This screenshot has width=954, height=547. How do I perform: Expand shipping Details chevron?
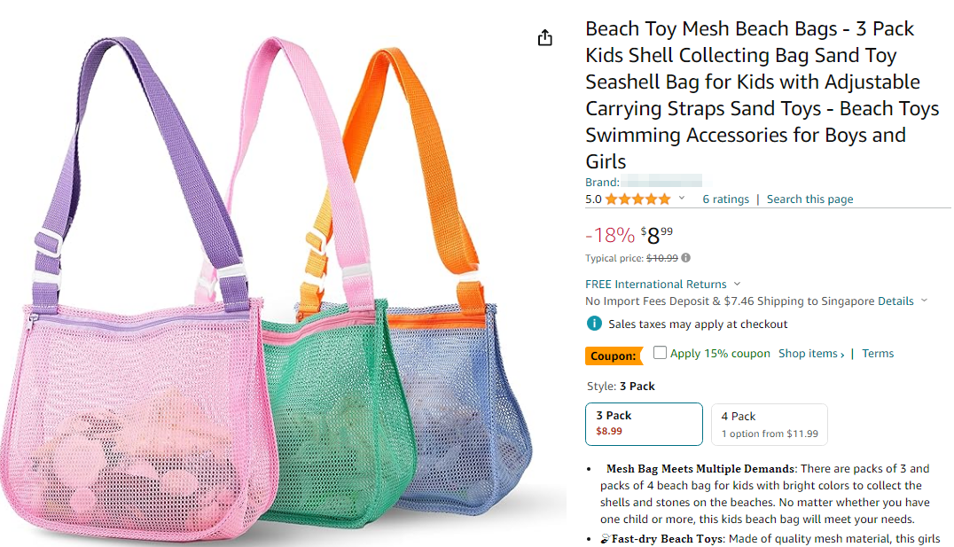924,301
